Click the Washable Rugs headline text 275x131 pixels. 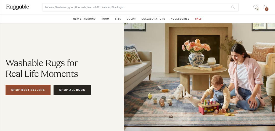pyautogui.click(x=42, y=68)
